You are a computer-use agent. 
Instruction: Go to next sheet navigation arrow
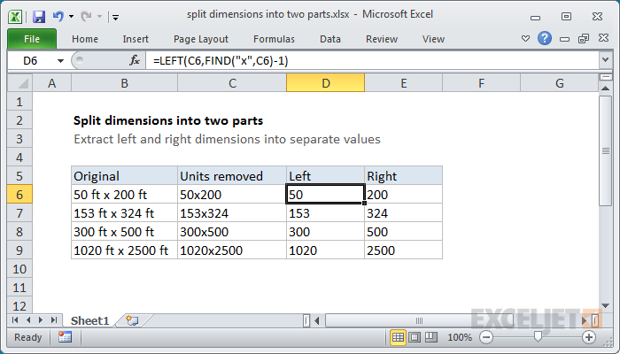[x=41, y=320]
